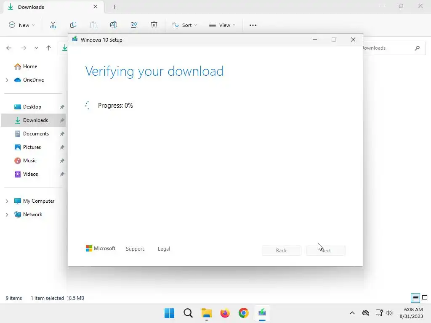Screen dimensions: 431x323
Task: Launch Firefox from the taskbar
Action: click(225, 313)
